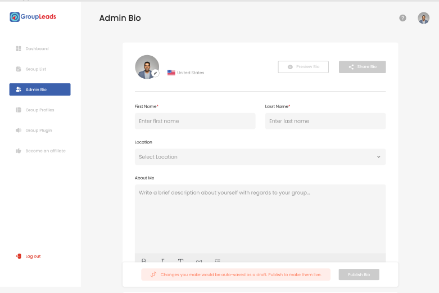Click the United States flag icon
The height and width of the screenshot is (293, 439).
pyautogui.click(x=171, y=73)
